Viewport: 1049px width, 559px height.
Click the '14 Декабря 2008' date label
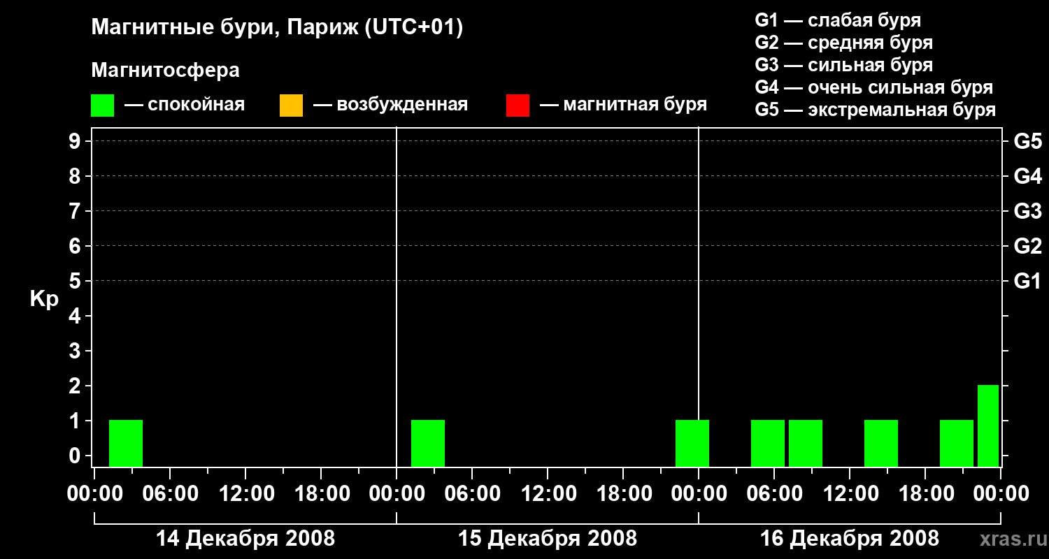click(x=245, y=539)
